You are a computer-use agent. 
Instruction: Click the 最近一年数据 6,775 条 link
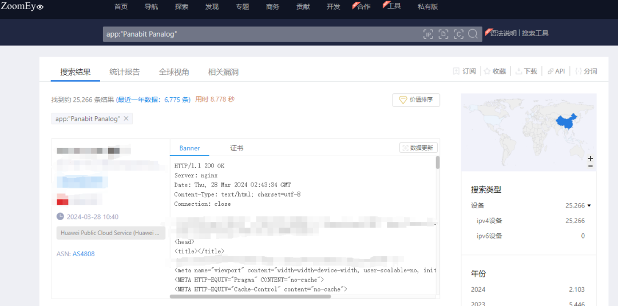coord(153,100)
